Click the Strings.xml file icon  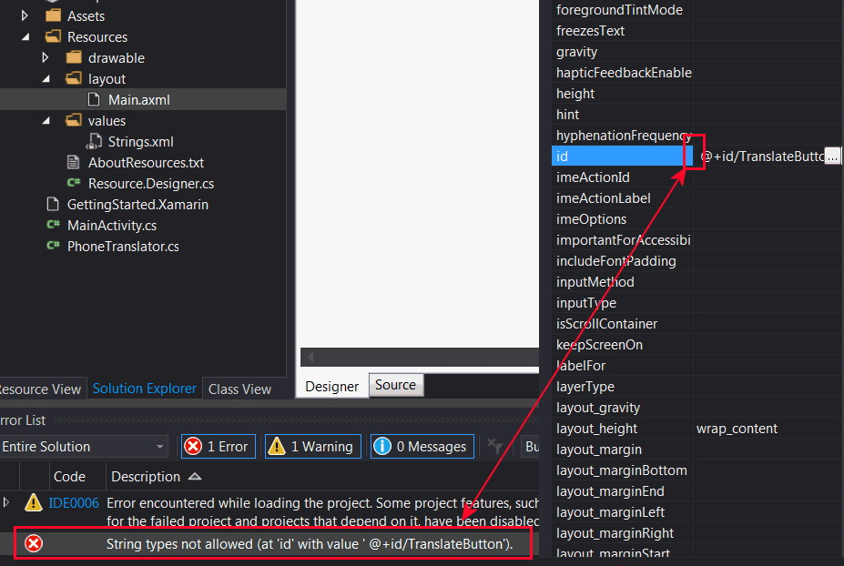click(94, 142)
